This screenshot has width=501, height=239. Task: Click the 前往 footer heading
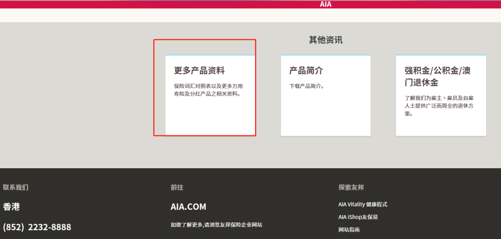coord(177,187)
